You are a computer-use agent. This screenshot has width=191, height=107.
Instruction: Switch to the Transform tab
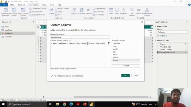[x=21, y=5]
